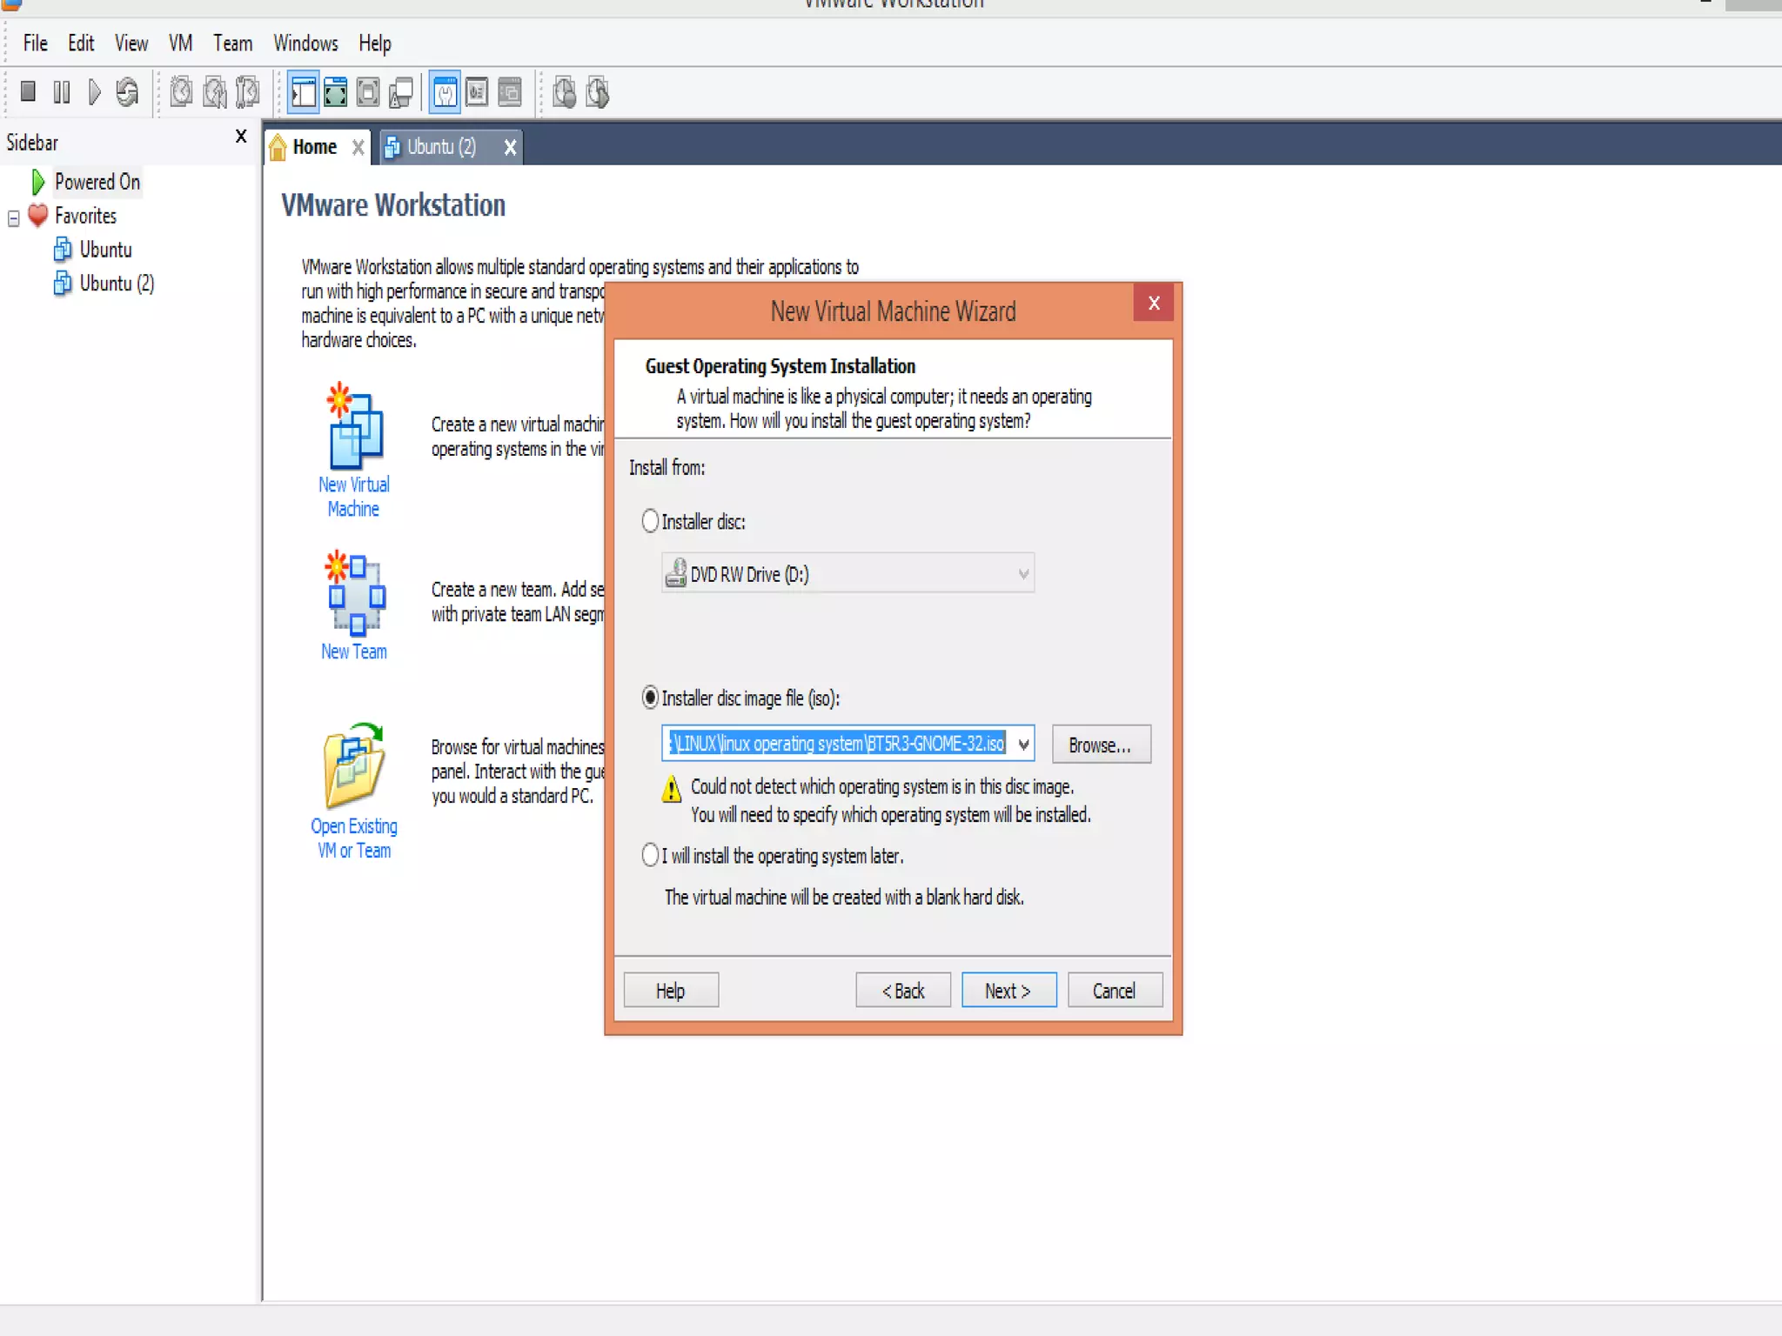Choose install the operating system later option
1782x1336 pixels.
650,855
